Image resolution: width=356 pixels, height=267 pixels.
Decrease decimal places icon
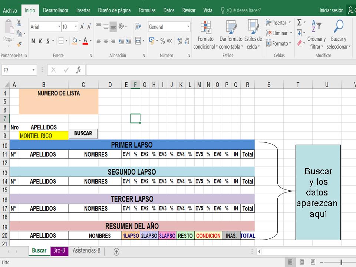pos(187,41)
